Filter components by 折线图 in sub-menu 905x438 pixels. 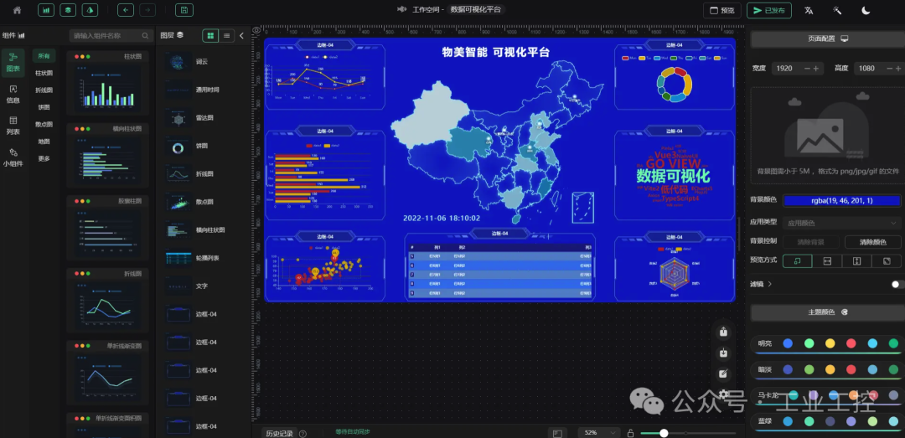44,90
